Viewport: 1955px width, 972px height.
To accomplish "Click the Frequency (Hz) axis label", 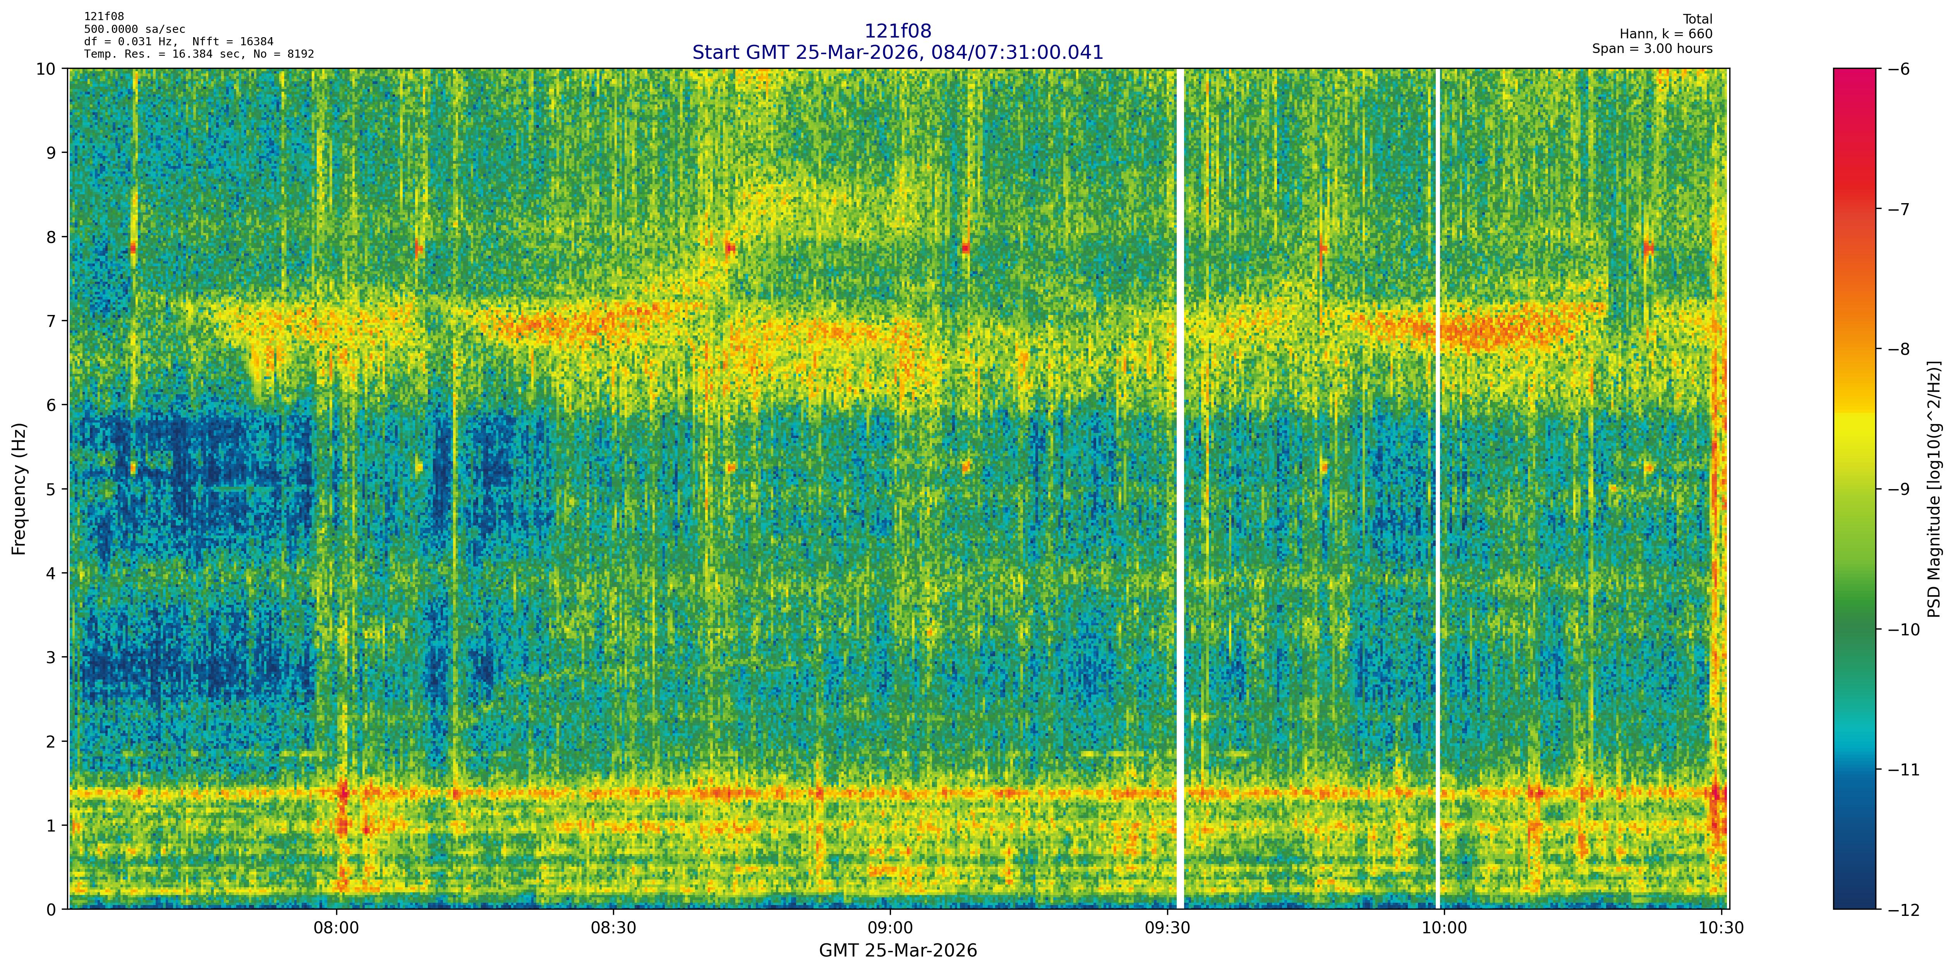I will pos(19,489).
